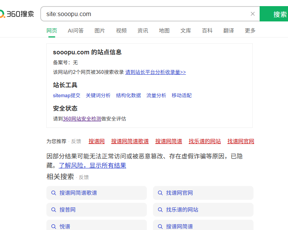Go to the 资讯 tab

pyautogui.click(x=143, y=31)
